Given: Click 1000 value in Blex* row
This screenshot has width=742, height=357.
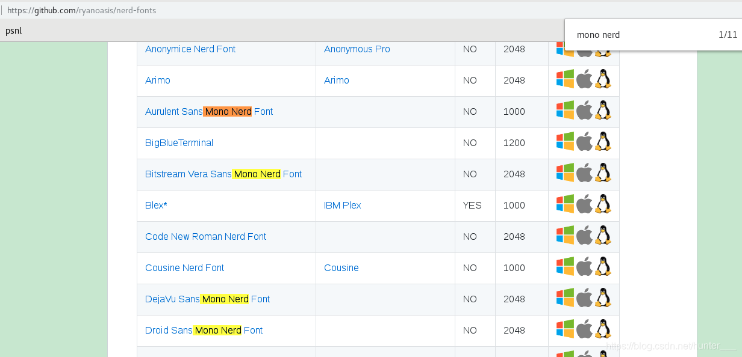Looking at the screenshot, I should coord(514,206).
